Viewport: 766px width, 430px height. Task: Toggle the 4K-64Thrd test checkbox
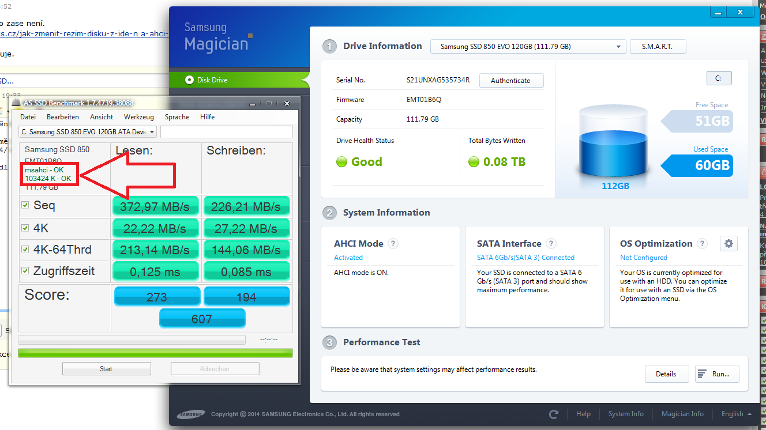(x=25, y=250)
